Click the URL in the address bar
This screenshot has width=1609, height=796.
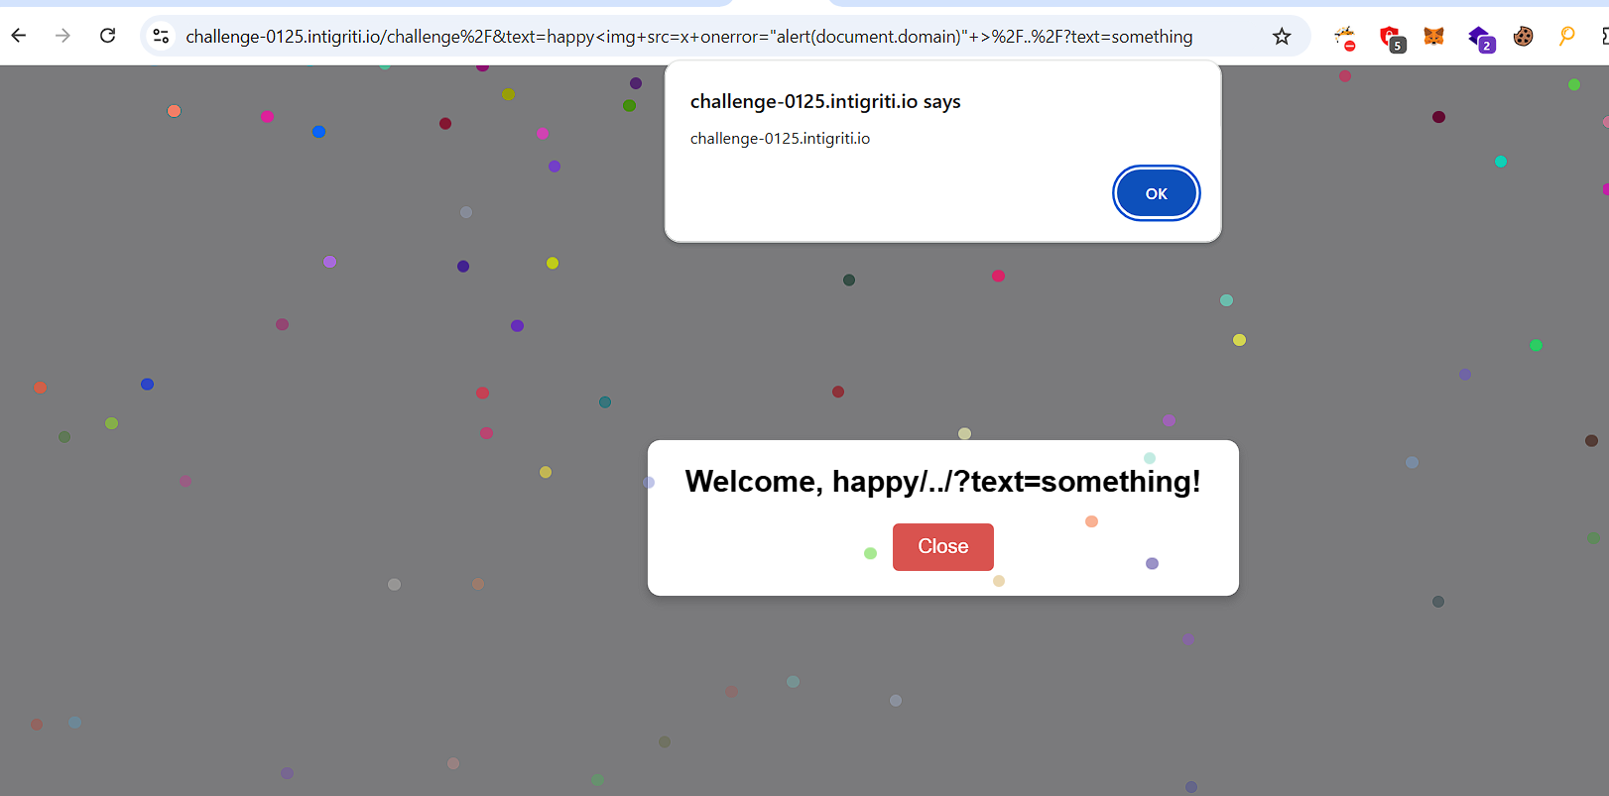(x=689, y=37)
